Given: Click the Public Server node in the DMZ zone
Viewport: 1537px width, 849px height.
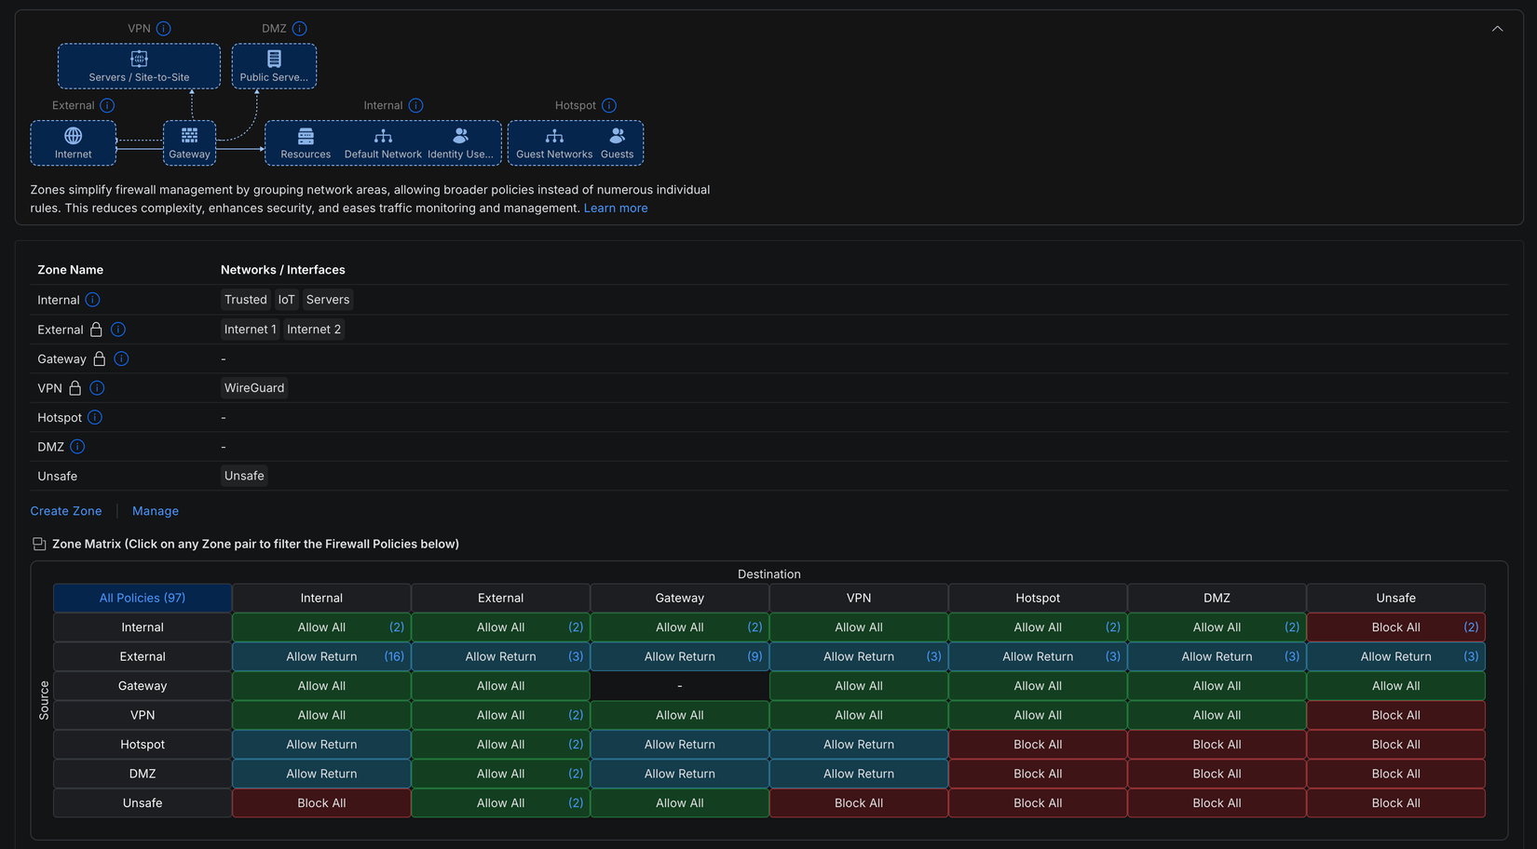Looking at the screenshot, I should [273, 65].
